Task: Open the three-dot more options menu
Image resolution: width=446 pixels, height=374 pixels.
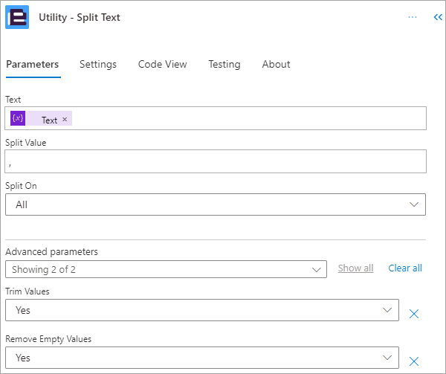Action: pos(412,17)
